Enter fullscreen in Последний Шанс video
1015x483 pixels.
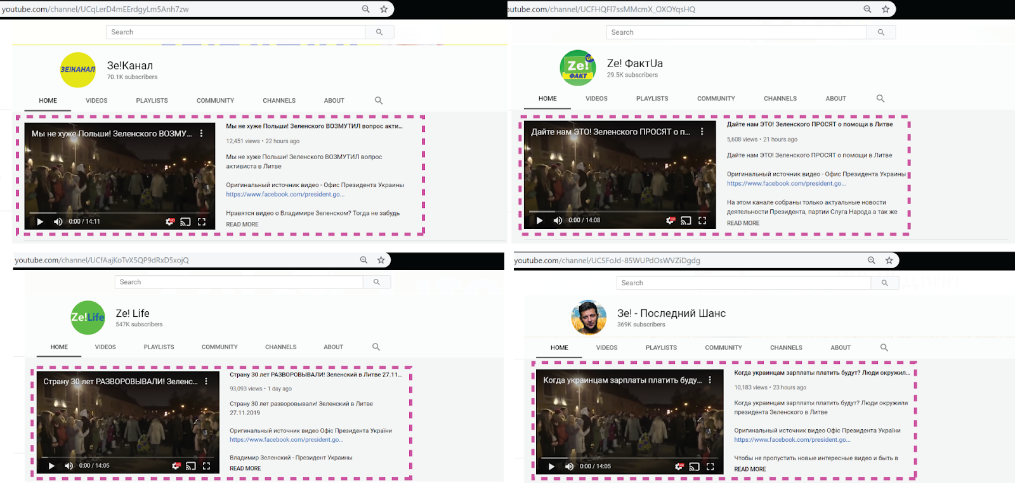(710, 467)
